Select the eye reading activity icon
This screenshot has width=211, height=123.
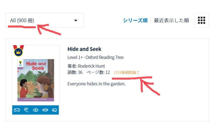(36, 110)
